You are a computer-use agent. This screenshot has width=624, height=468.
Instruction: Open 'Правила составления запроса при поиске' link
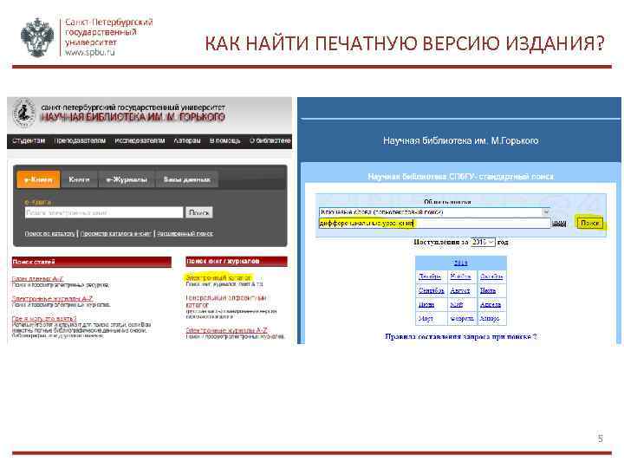(x=461, y=336)
